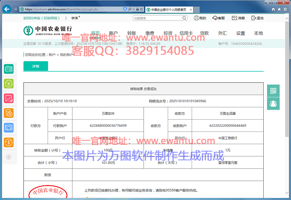Open the orange coins sidebar shortcut
291x200 pixels.
(9, 113)
